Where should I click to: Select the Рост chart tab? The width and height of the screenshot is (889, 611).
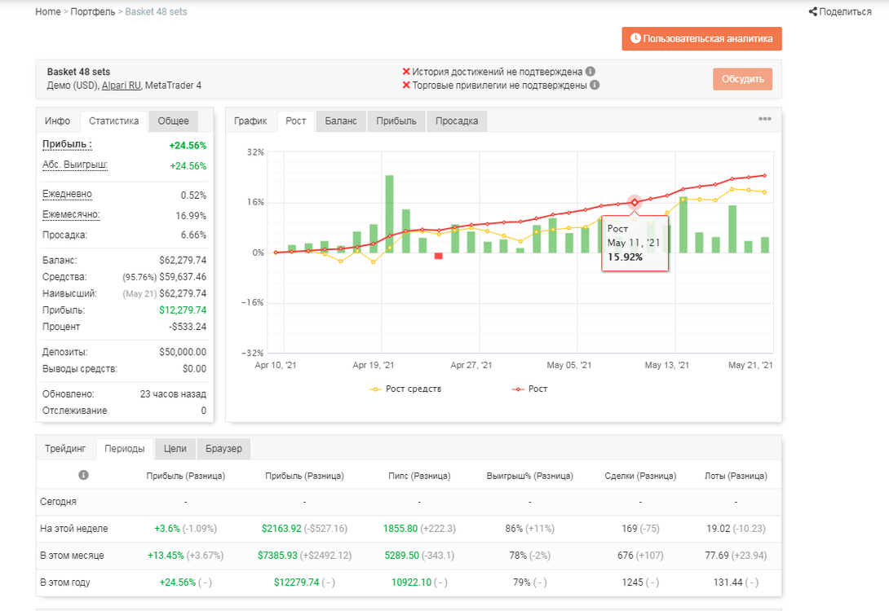coord(296,121)
